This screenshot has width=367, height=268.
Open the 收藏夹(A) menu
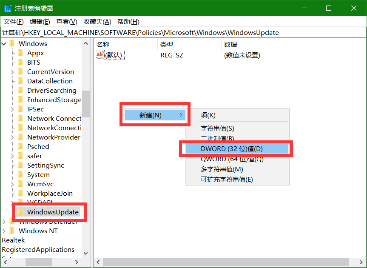point(97,22)
